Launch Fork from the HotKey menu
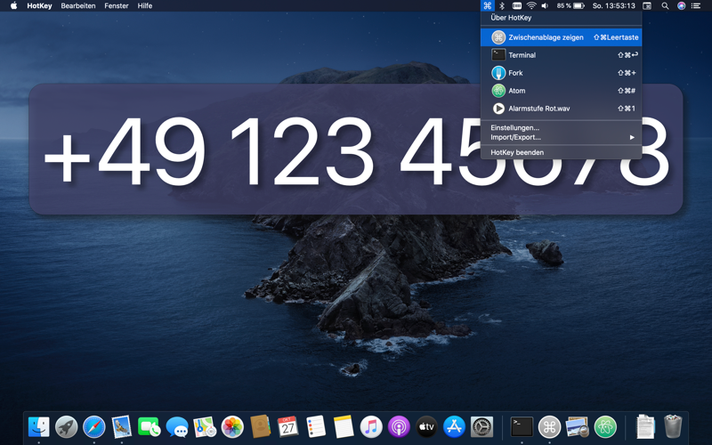 561,73
